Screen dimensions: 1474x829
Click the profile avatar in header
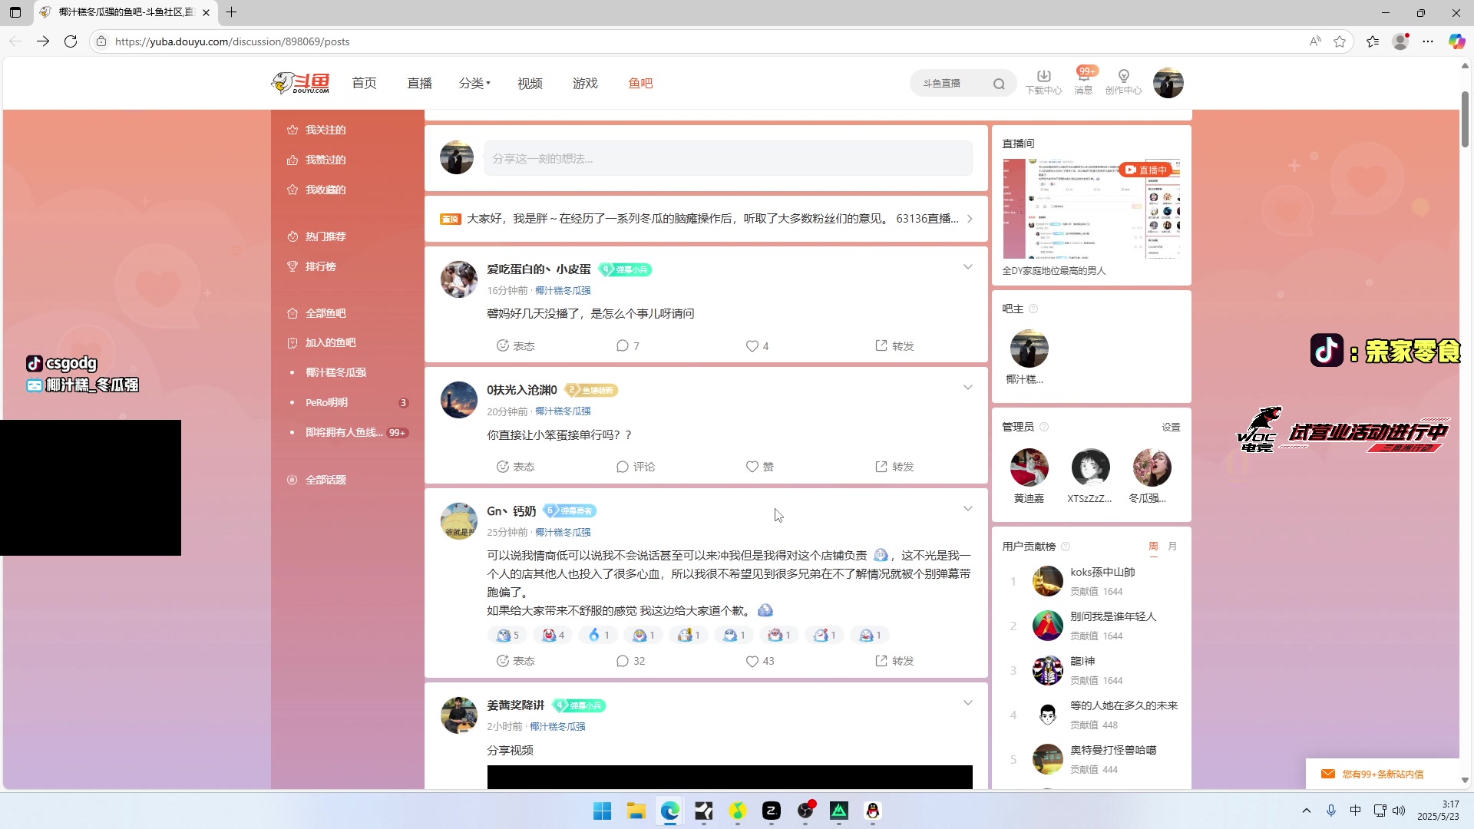tap(1168, 83)
